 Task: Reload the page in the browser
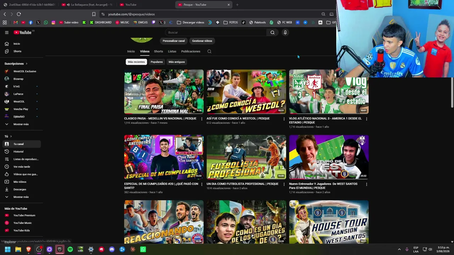click(x=19, y=14)
